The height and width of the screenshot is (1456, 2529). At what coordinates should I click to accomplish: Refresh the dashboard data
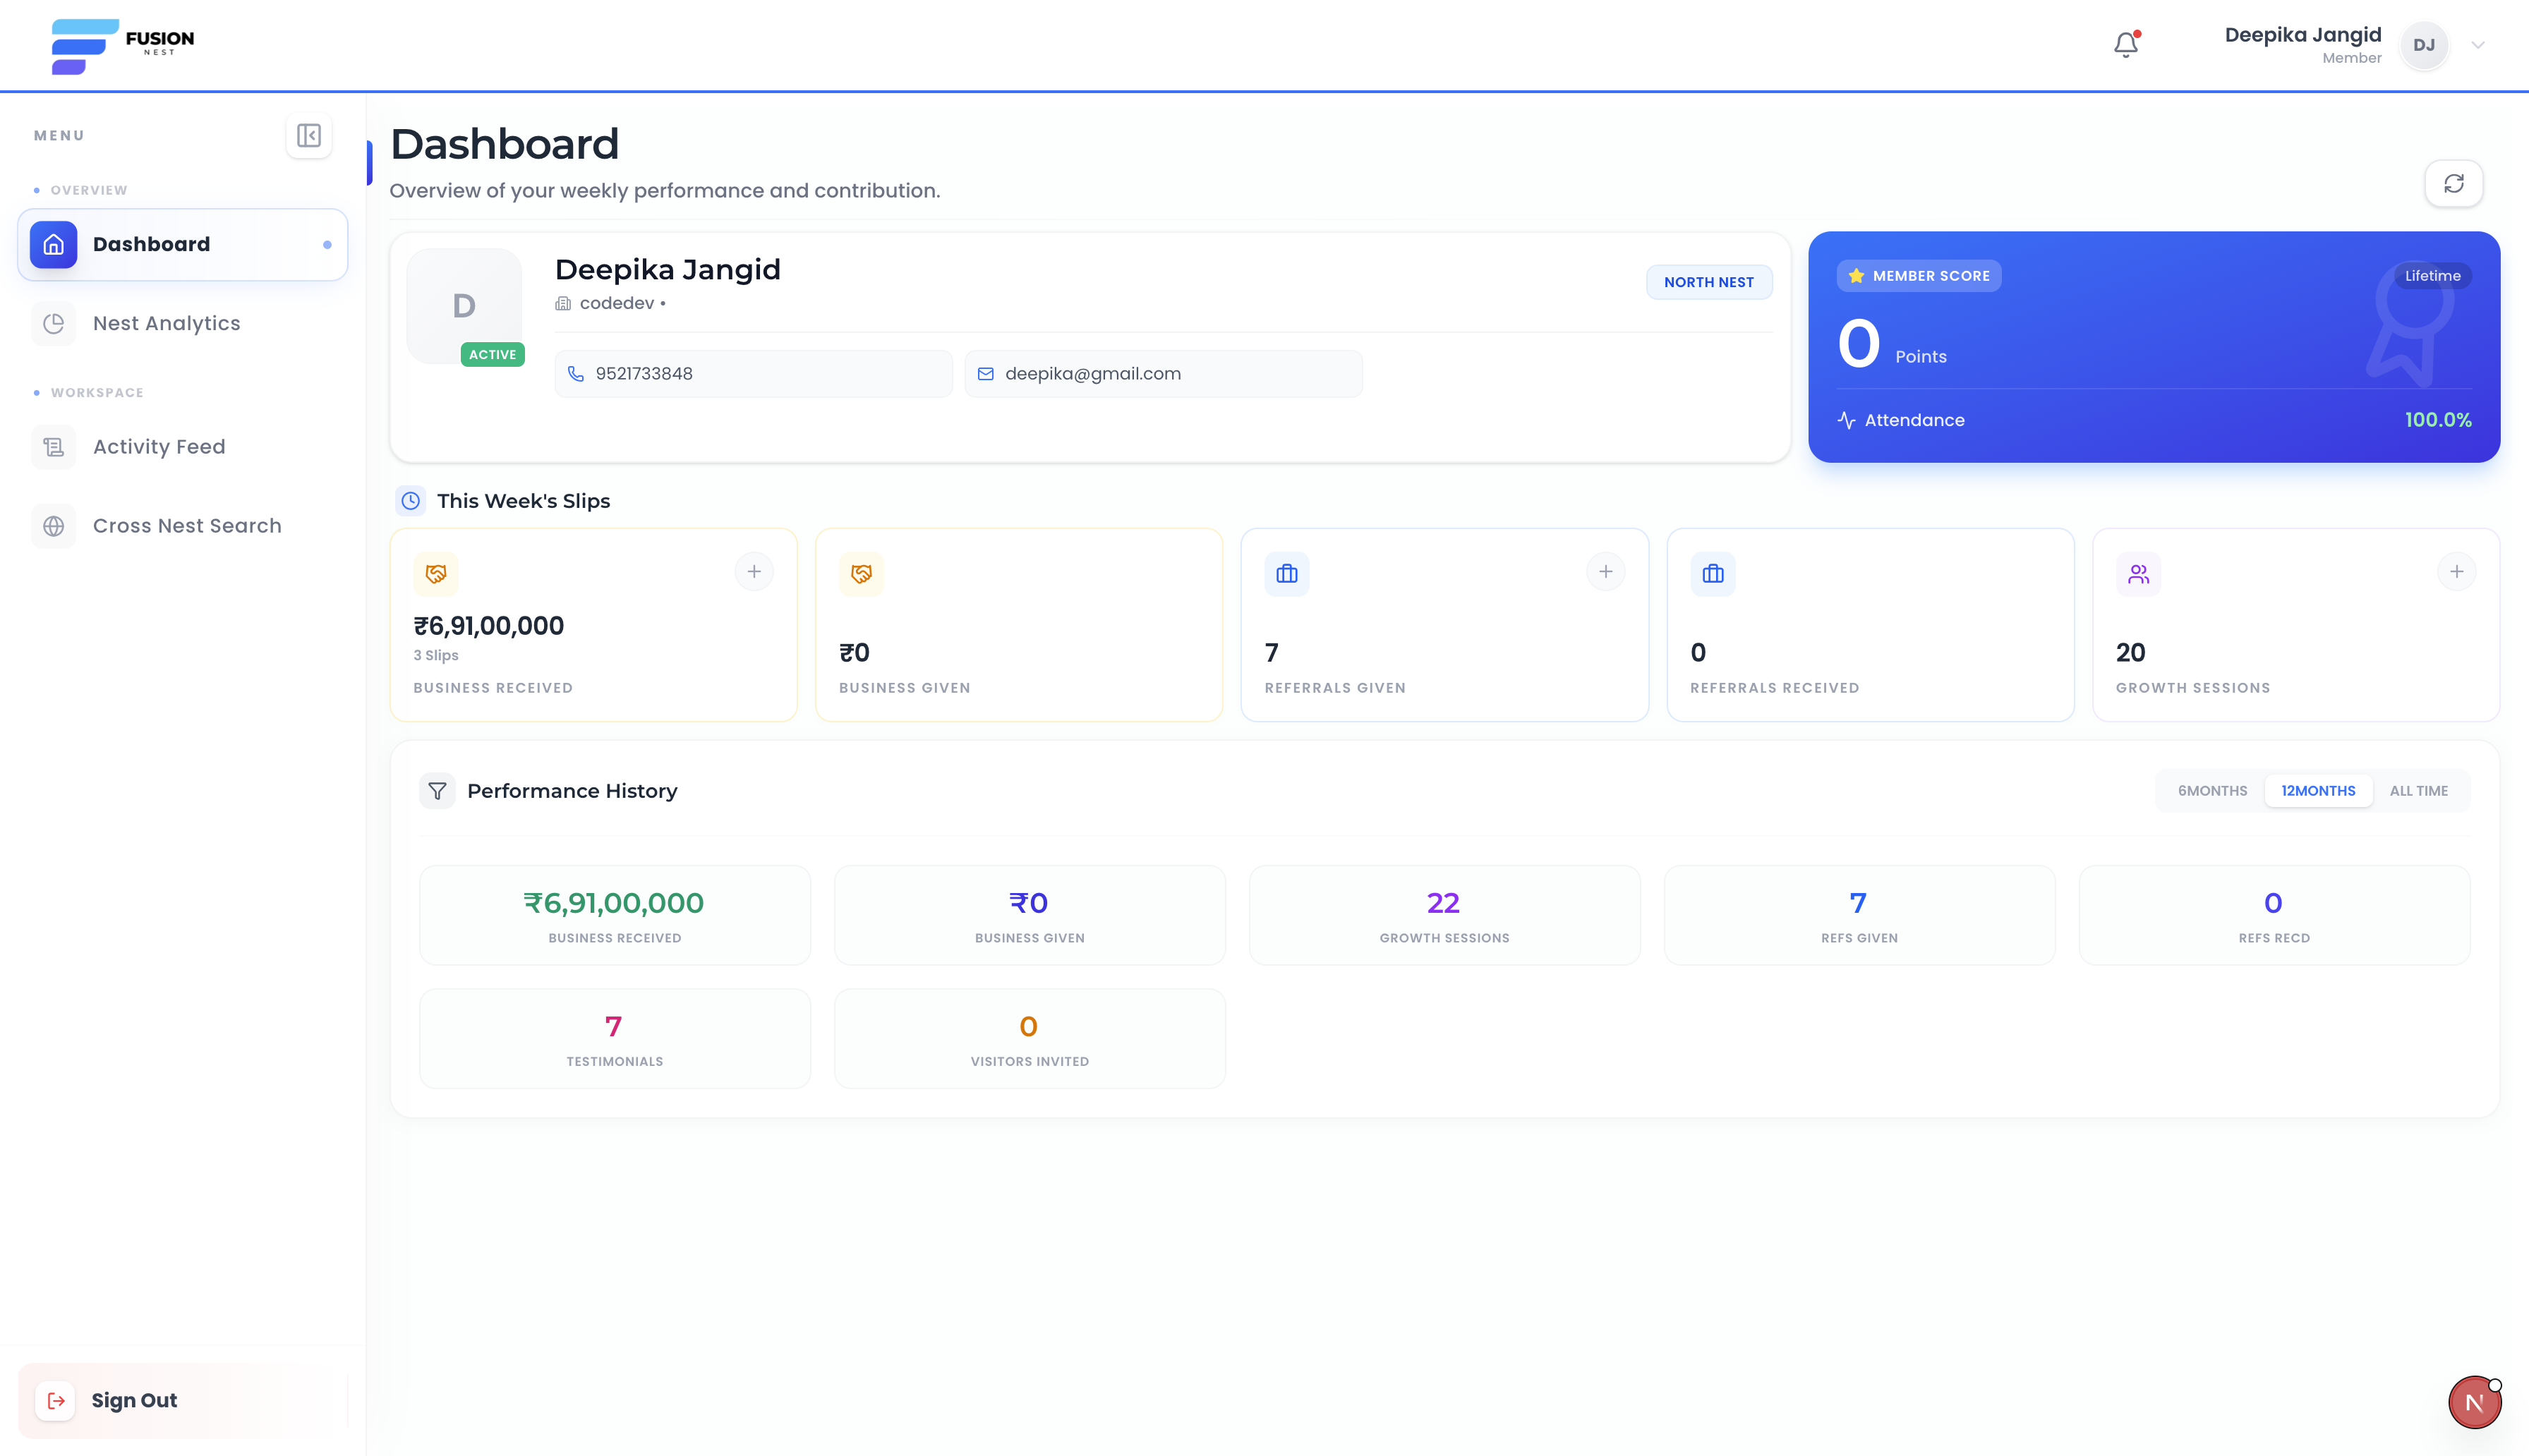[x=2453, y=183]
